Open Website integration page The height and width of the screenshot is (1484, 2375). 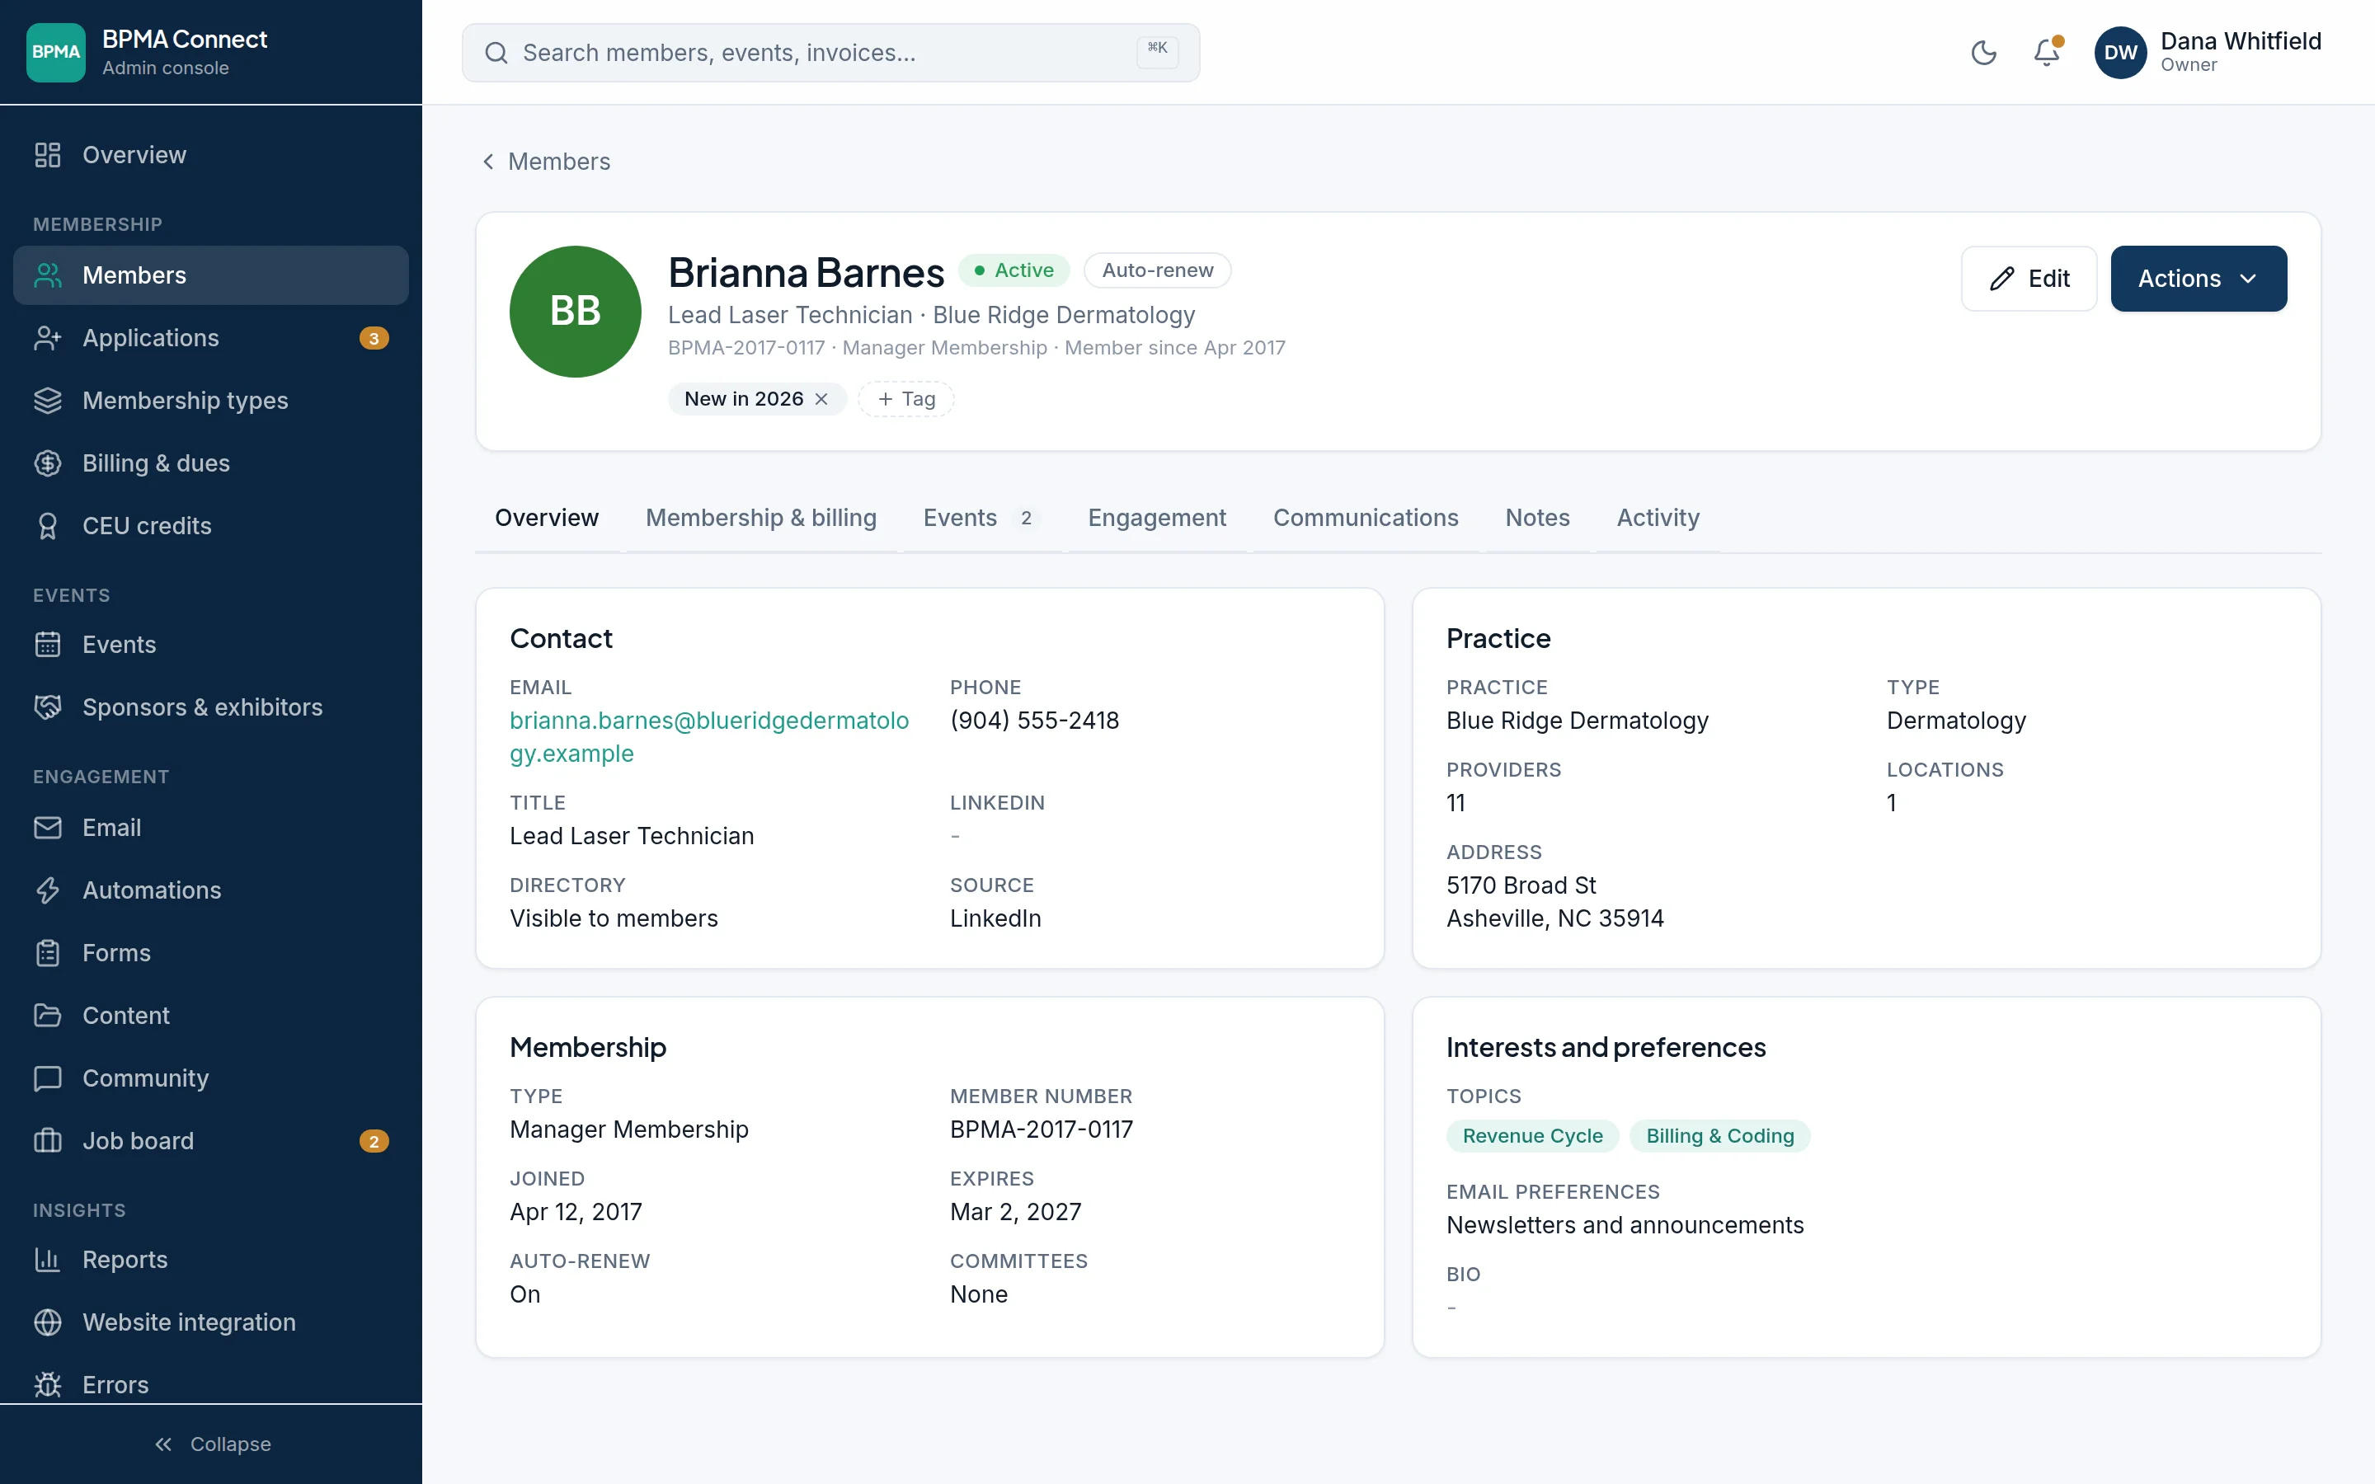pyautogui.click(x=211, y=1323)
